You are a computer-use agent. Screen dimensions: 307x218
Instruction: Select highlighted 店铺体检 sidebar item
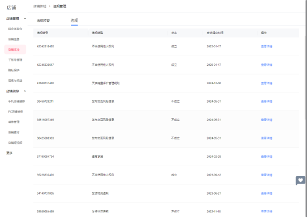[x=15, y=50]
